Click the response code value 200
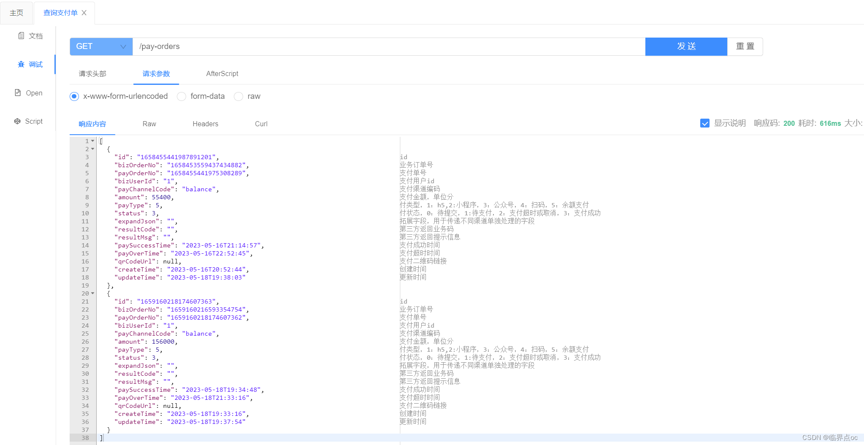 point(789,123)
